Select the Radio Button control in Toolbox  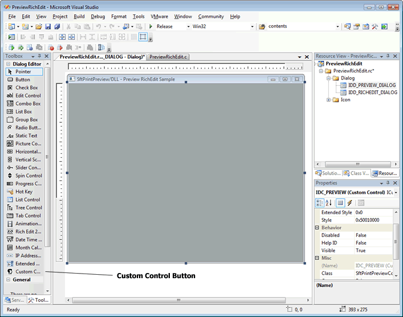[27, 128]
